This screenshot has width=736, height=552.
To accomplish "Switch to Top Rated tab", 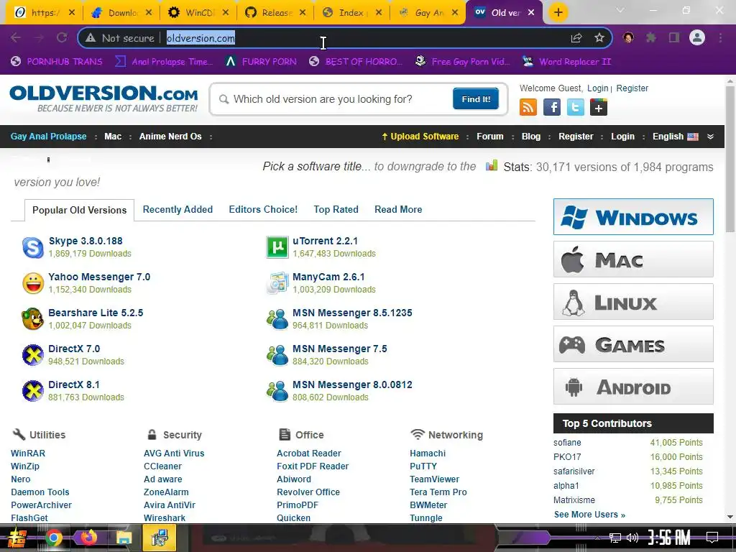I will click(336, 209).
